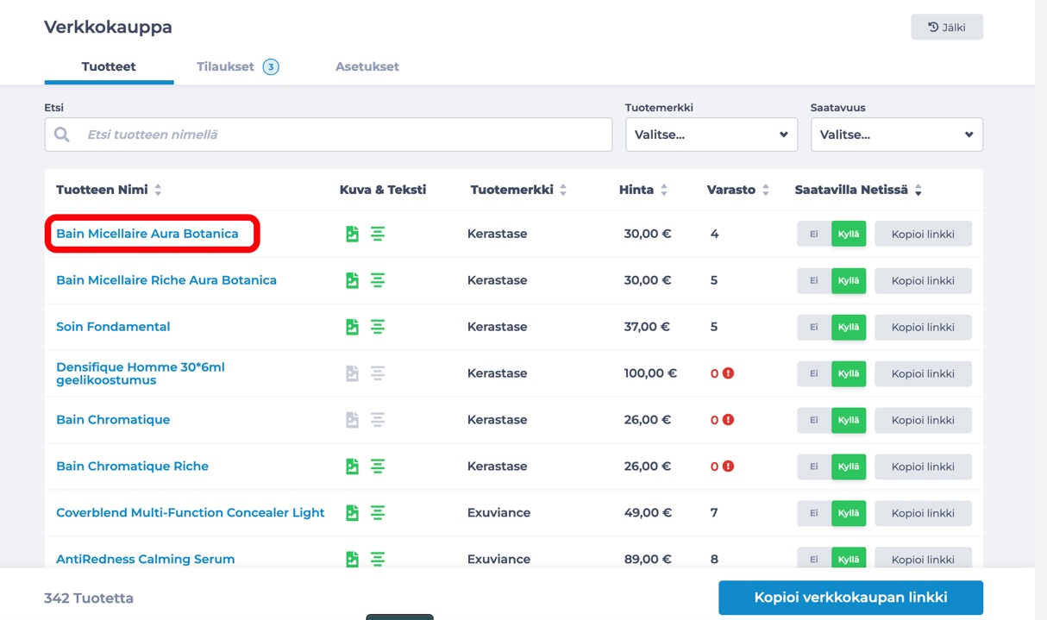The width and height of the screenshot is (1047, 620).
Task: Open Coverblend Multi-Function Concealer Light product
Action: tap(191, 513)
